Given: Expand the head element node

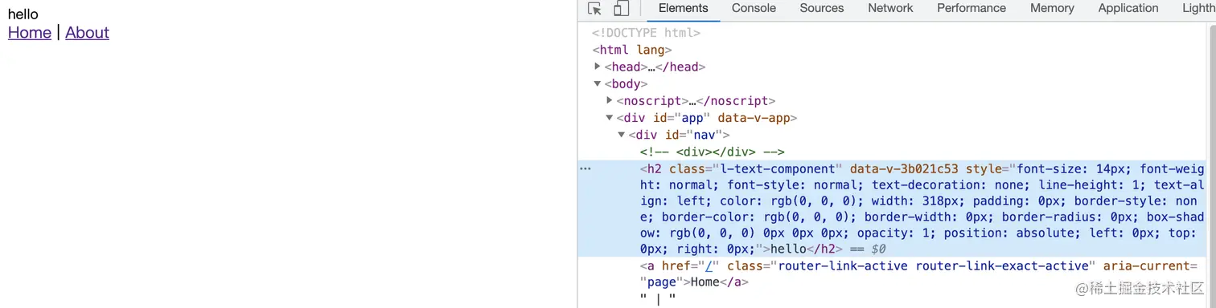Looking at the screenshot, I should [598, 67].
